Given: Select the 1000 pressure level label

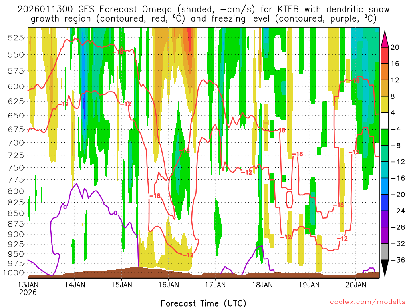Looking at the screenshot, I should [14, 273].
